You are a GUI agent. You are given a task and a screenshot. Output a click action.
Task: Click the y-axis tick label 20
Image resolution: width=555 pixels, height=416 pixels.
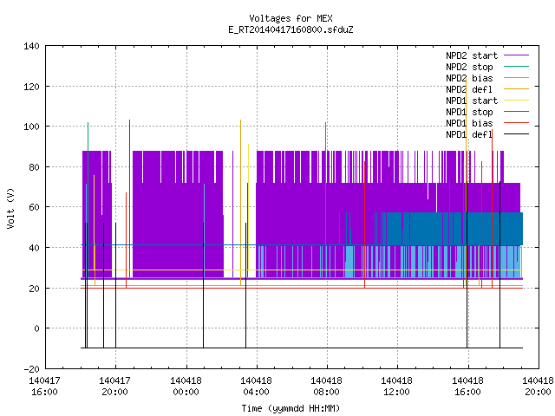(34, 289)
